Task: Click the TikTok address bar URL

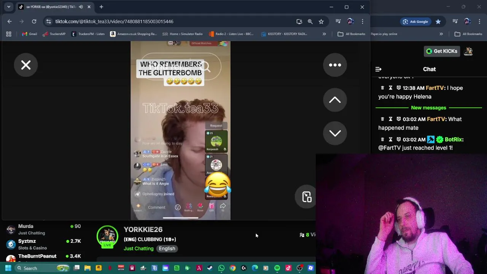Action: (x=114, y=21)
